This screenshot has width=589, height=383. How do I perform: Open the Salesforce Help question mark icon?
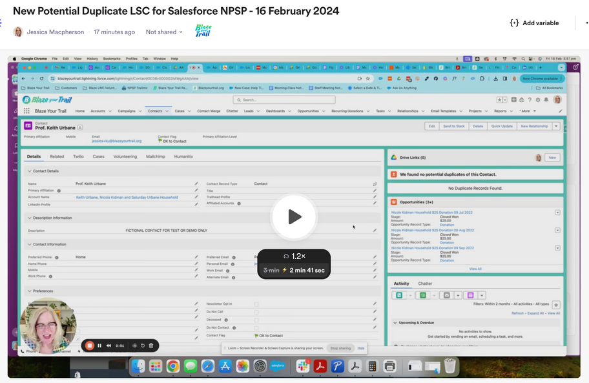(x=530, y=100)
